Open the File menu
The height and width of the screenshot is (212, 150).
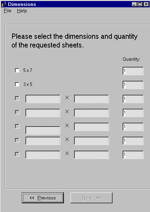tap(8, 11)
